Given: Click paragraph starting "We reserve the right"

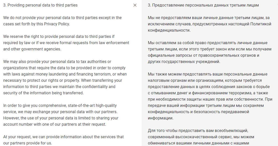Looking at the screenshot, I should (66, 43).
